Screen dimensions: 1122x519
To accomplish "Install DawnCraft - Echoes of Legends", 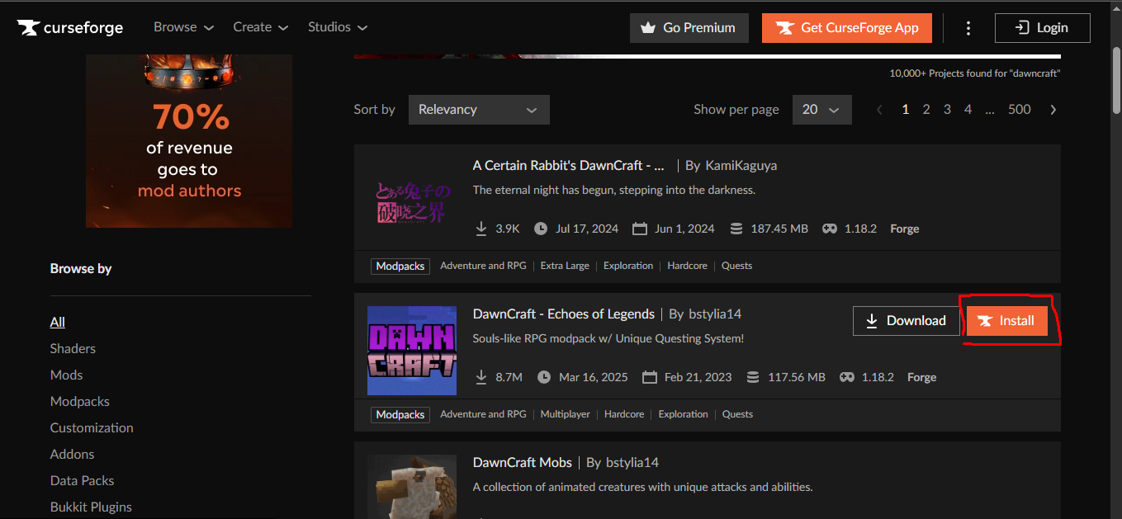I will 1007,321.
